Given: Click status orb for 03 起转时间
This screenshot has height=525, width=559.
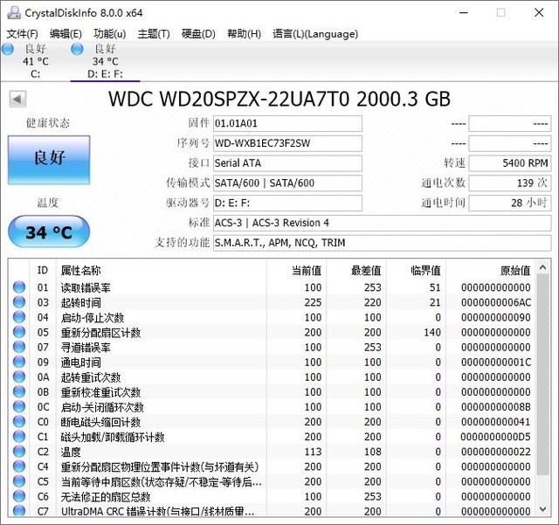Looking at the screenshot, I should (19, 302).
